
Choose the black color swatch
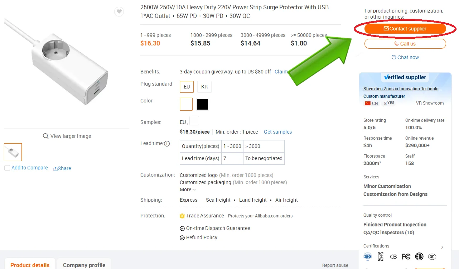pyautogui.click(x=203, y=104)
